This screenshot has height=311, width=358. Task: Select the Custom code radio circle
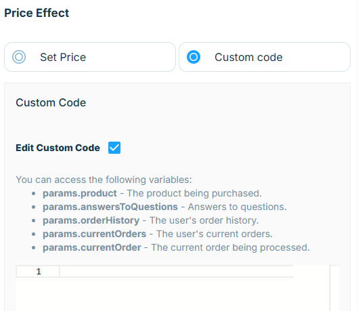click(194, 57)
